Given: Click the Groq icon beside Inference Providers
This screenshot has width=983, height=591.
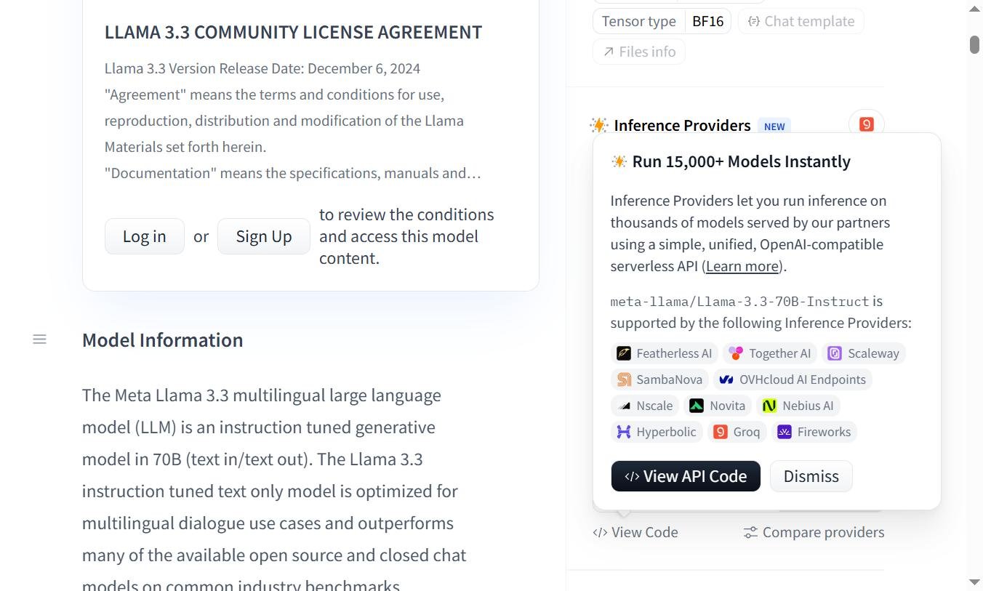Looking at the screenshot, I should click(866, 124).
